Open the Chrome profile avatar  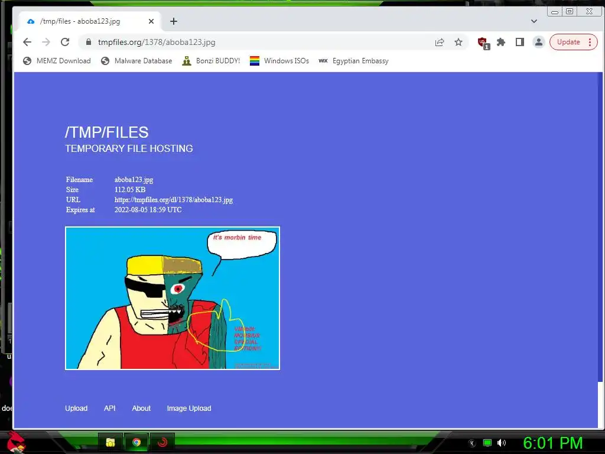coord(539,42)
